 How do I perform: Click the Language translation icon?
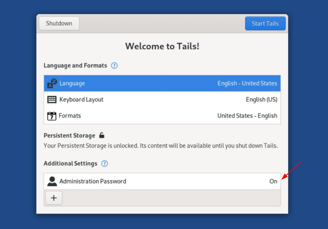52,83
